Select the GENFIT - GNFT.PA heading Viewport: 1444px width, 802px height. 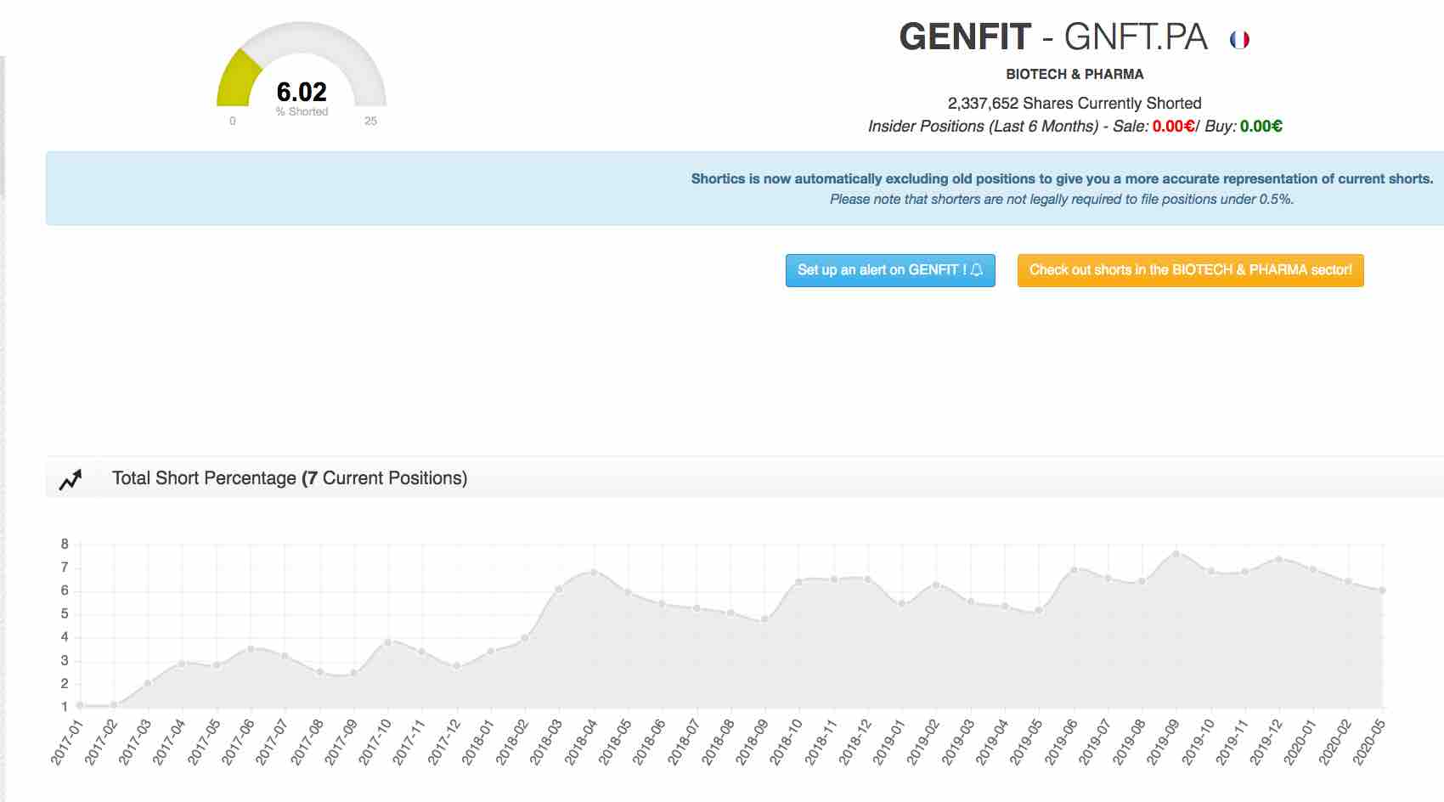coord(1053,37)
